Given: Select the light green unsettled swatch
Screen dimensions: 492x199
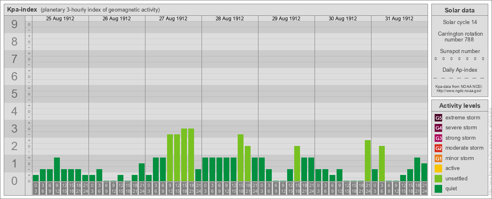Looking at the screenshot, I should 439,178.
